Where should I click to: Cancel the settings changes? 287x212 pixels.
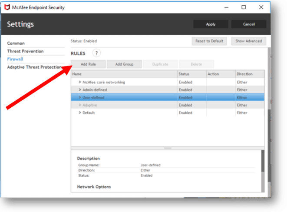pos(249,24)
